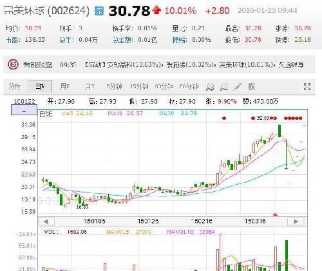Click the 150316 date axis label
322x271 pixels.
point(255,221)
